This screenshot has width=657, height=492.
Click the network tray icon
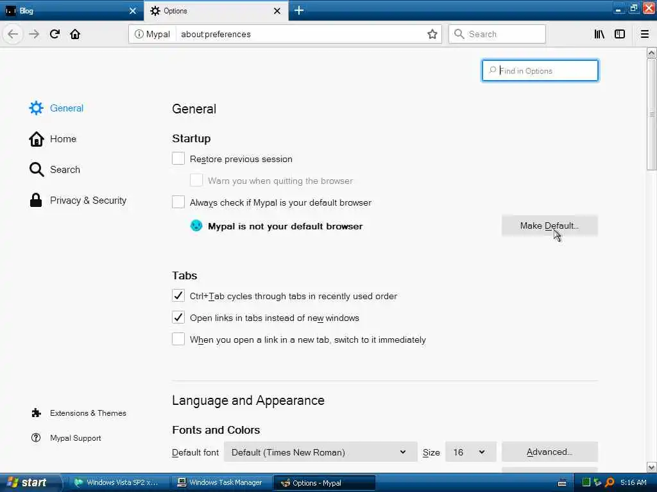point(598,482)
